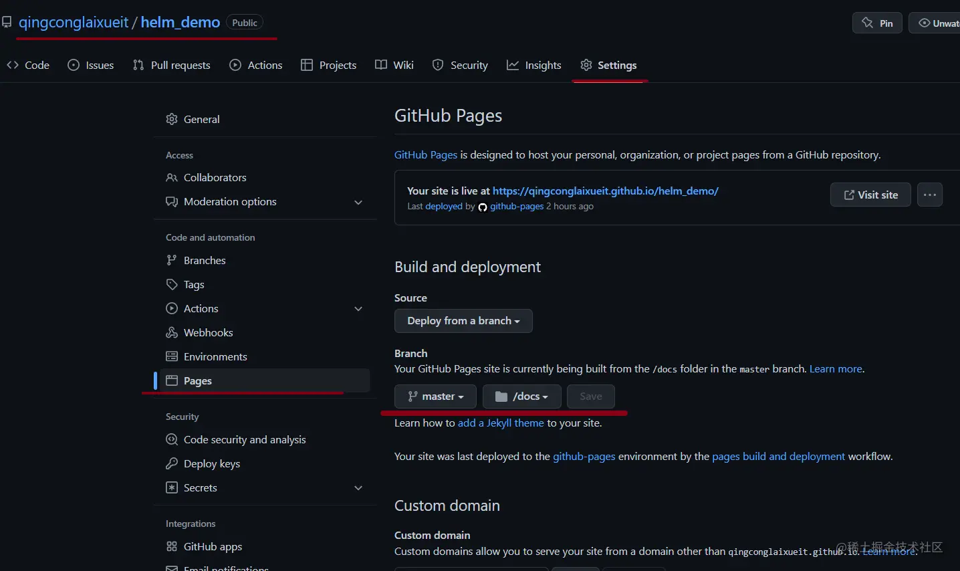Image resolution: width=960 pixels, height=571 pixels.
Task: Pin this repository
Action: [877, 23]
